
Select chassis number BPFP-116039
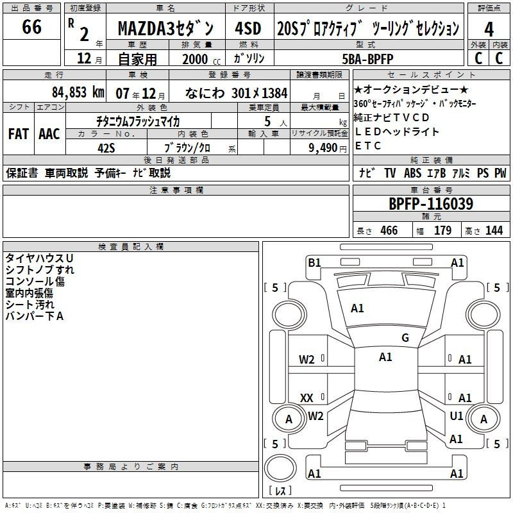pos(431,204)
